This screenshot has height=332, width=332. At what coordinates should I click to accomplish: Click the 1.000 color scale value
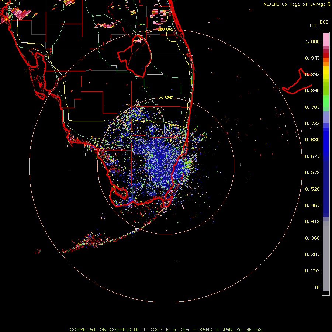point(312,41)
